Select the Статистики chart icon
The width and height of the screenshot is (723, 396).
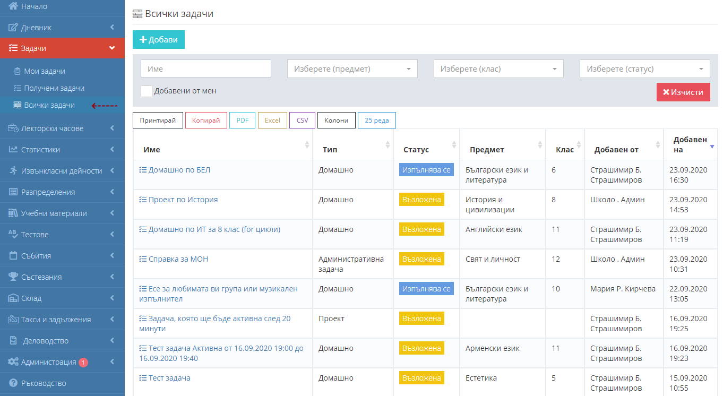pyautogui.click(x=12, y=149)
